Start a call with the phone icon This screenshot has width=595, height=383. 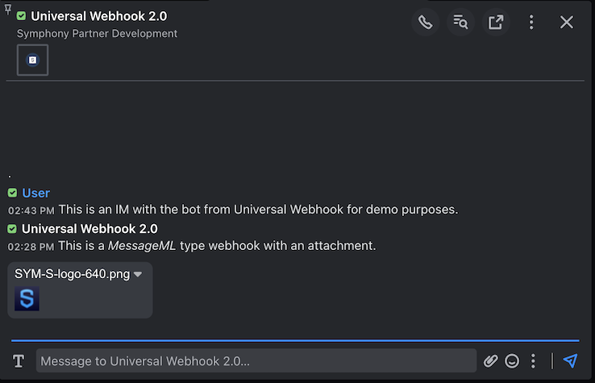426,22
